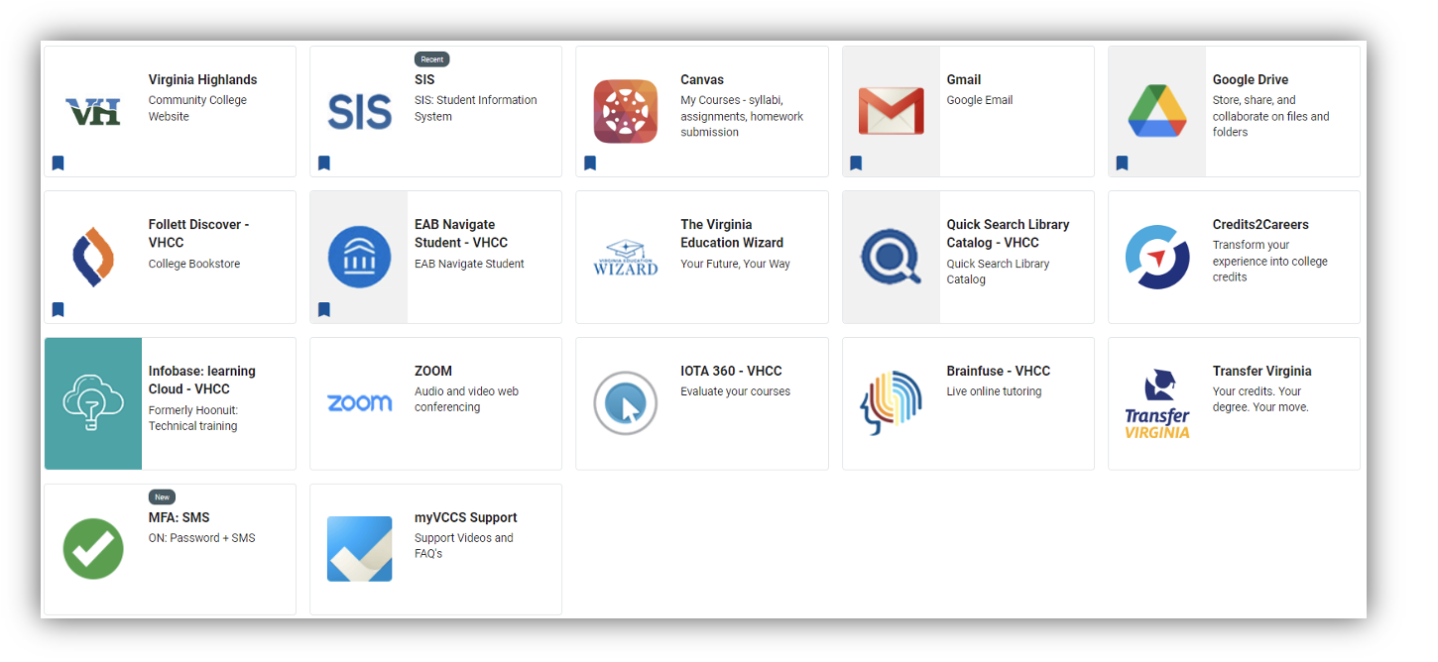This screenshot has width=1438, height=662.
Task: Click the 'Google Email' description
Action: click(980, 100)
